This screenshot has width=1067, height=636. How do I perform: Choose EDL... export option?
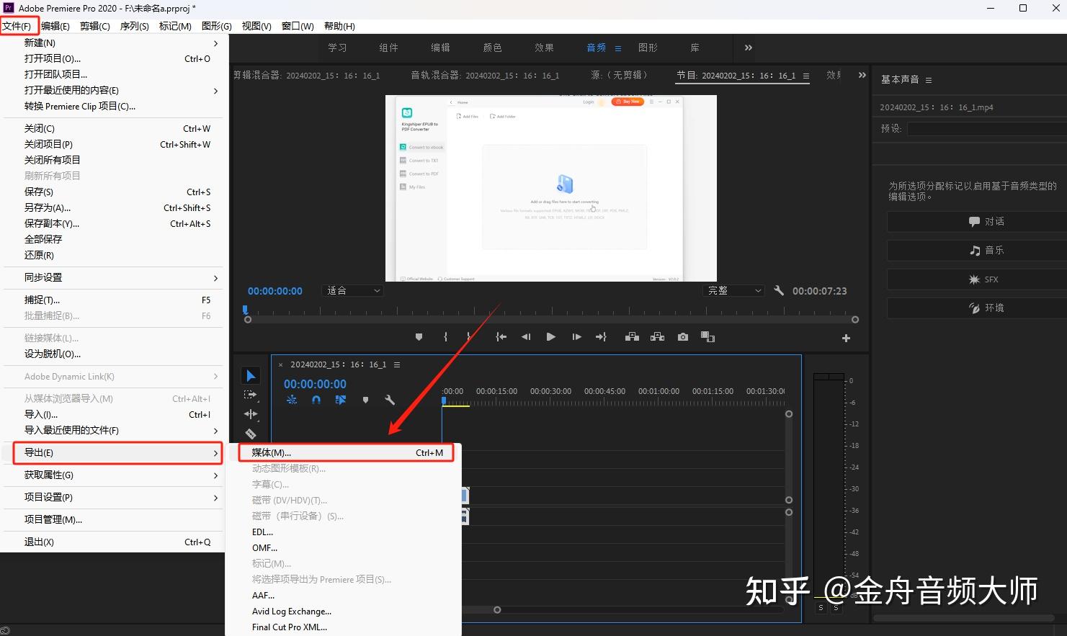(x=344, y=532)
